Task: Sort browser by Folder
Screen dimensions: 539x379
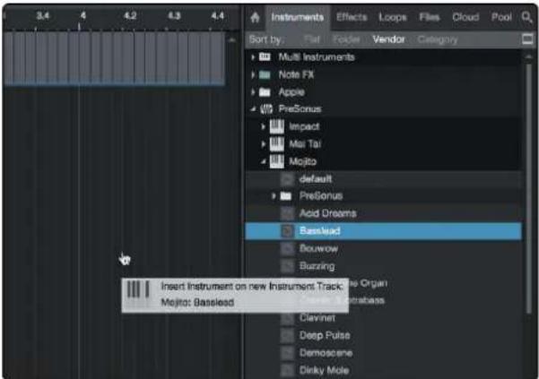Action: 346,39
